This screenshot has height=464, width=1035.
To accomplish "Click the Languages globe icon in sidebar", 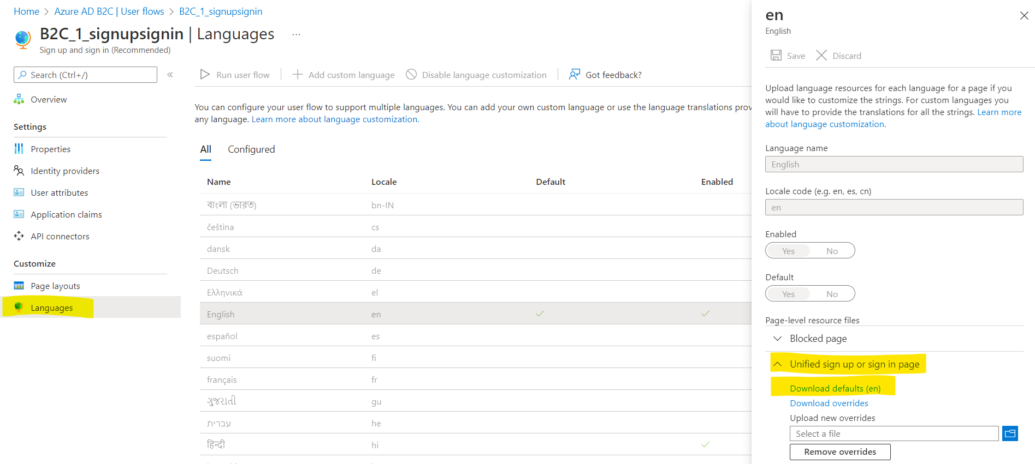I will click(x=19, y=307).
